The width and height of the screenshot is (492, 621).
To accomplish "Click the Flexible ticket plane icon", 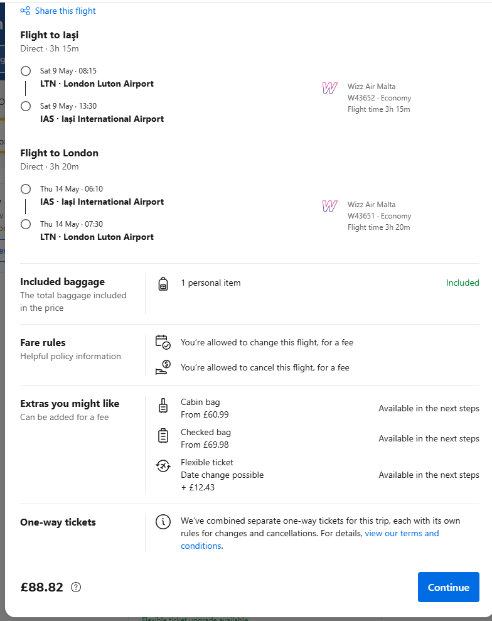I will [x=163, y=466].
